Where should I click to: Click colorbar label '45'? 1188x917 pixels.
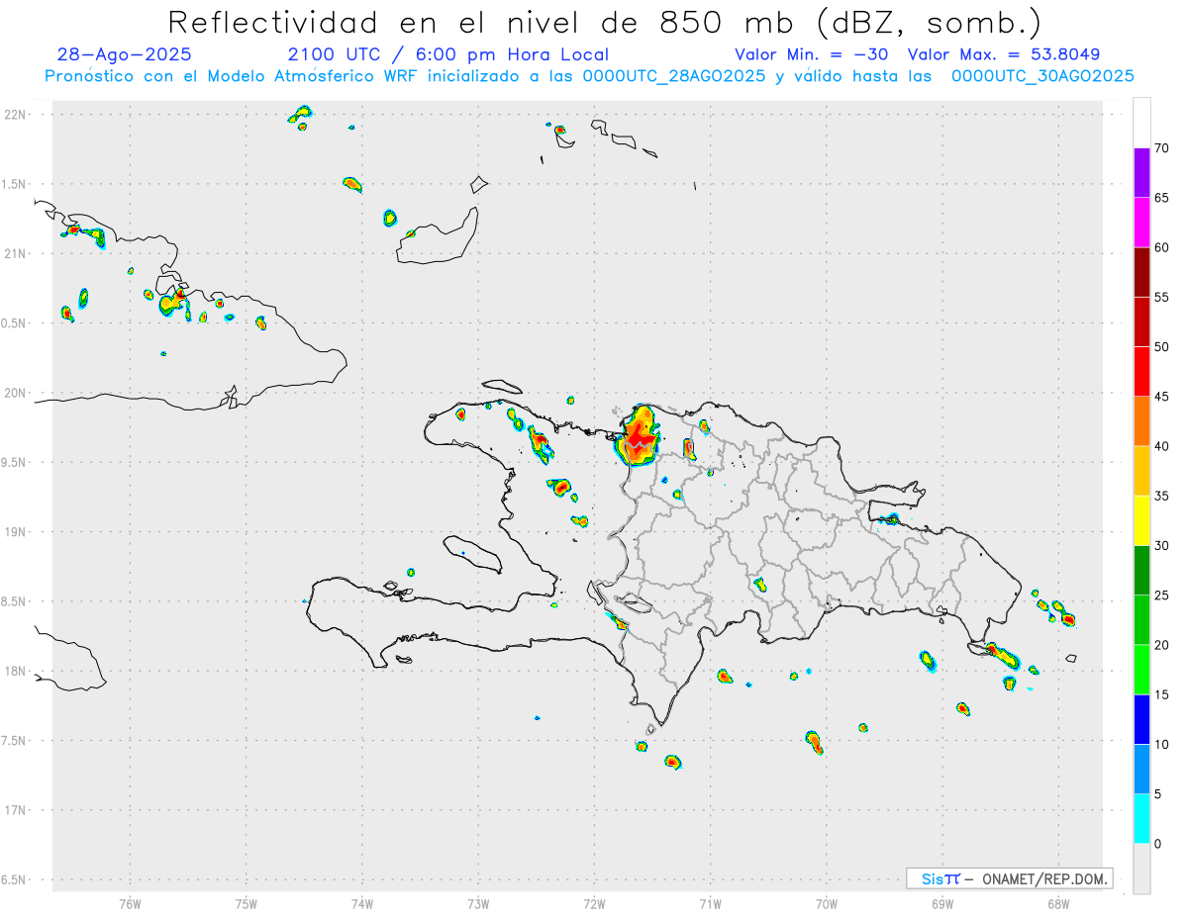click(x=1161, y=397)
